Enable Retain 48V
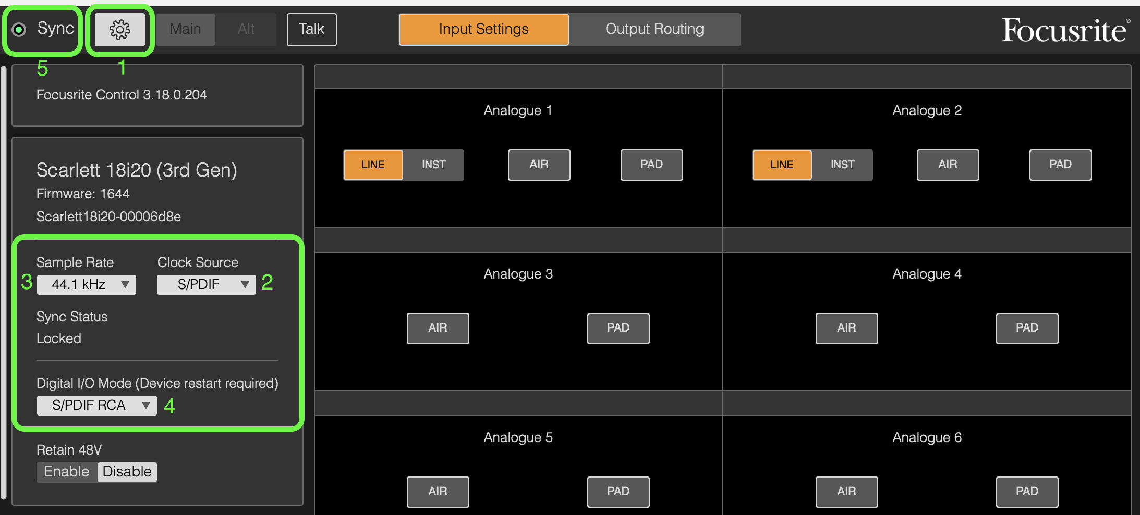The image size is (1140, 515). 67,472
